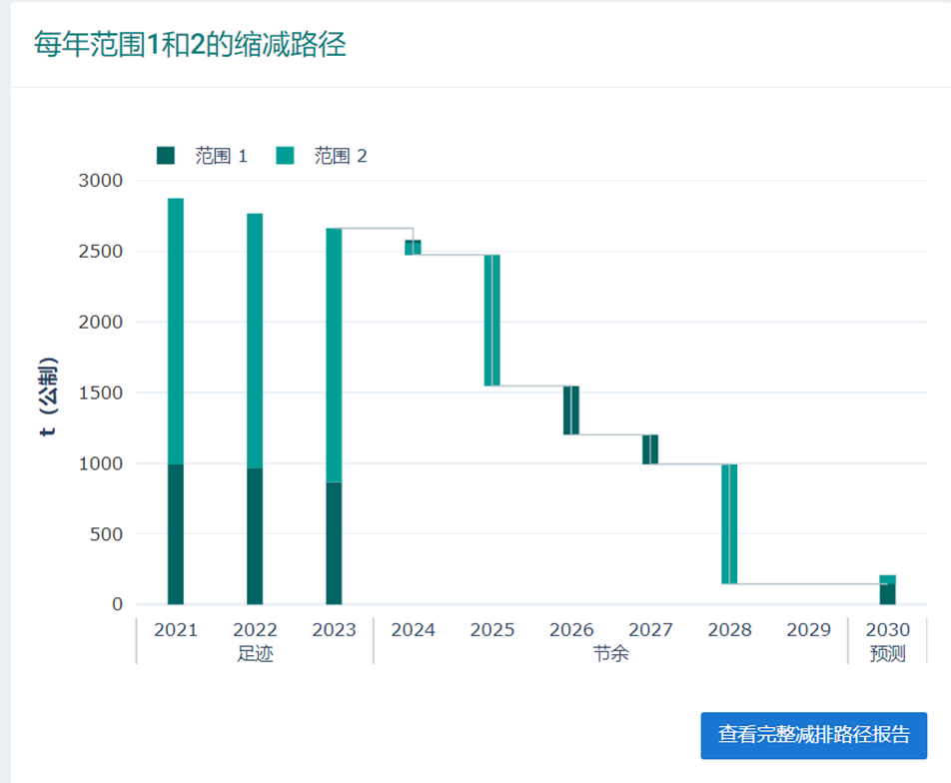Select the 2021 scope 1 bar segment

pos(176,533)
